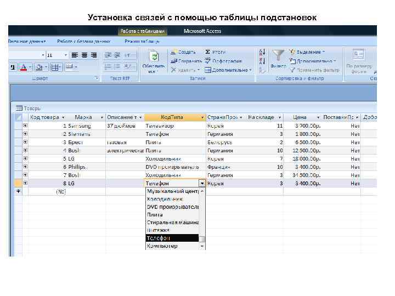Switch to Режим таблицы tab
Image resolution: width=395 pixels, height=296 pixels.
pyautogui.click(x=142, y=41)
